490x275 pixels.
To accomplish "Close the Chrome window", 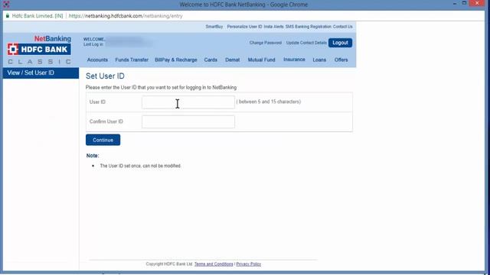I will tap(477, 3).
